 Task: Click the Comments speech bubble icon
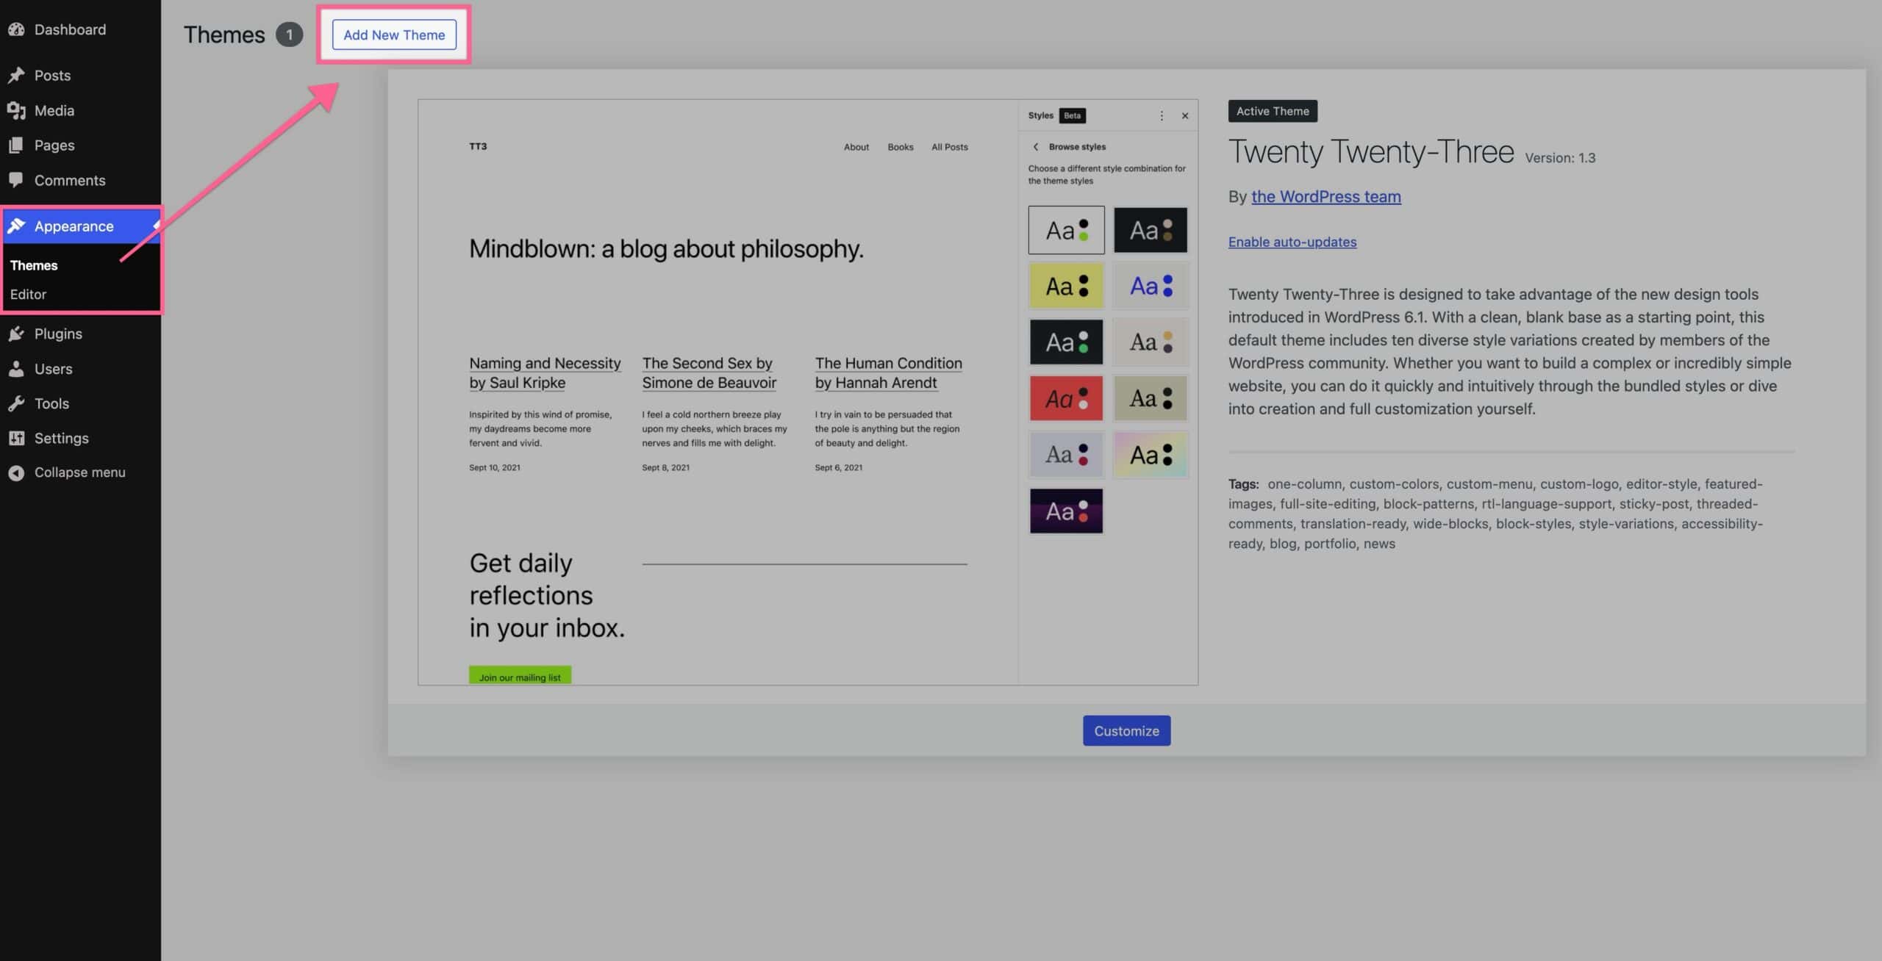point(16,180)
